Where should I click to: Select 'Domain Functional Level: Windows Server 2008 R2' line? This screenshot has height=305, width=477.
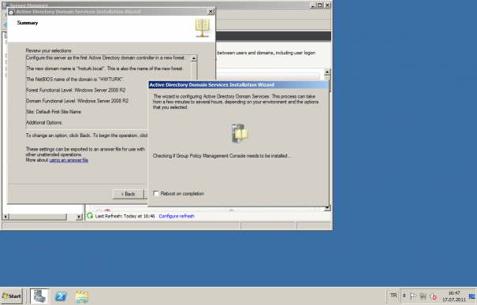click(77, 101)
